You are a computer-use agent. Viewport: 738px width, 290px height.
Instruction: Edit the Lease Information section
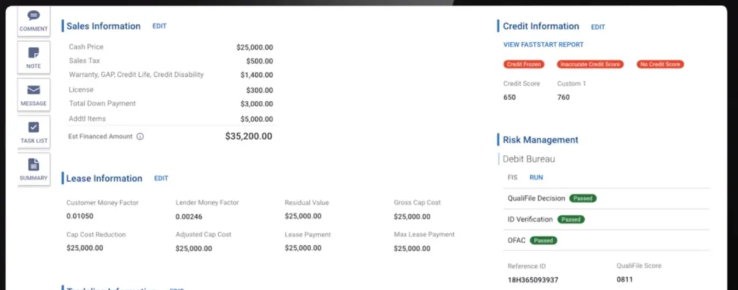161,178
